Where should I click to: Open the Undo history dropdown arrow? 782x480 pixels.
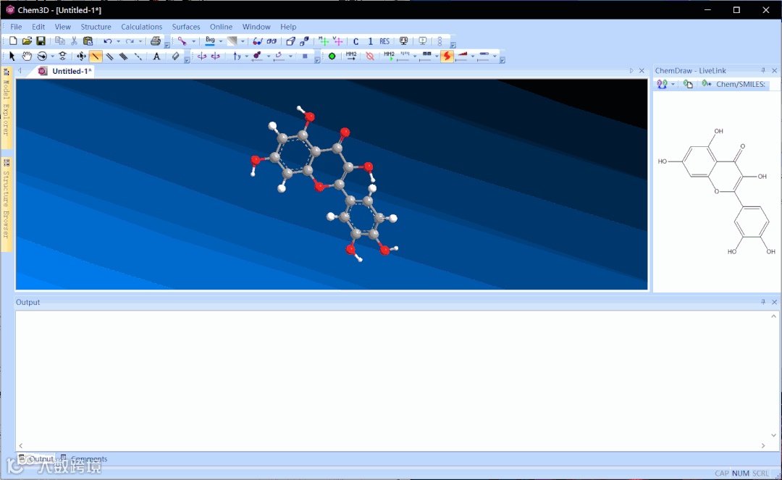pyautogui.click(x=118, y=41)
